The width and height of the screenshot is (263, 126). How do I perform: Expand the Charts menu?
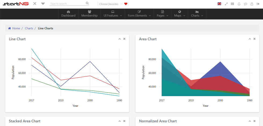coord(197,14)
